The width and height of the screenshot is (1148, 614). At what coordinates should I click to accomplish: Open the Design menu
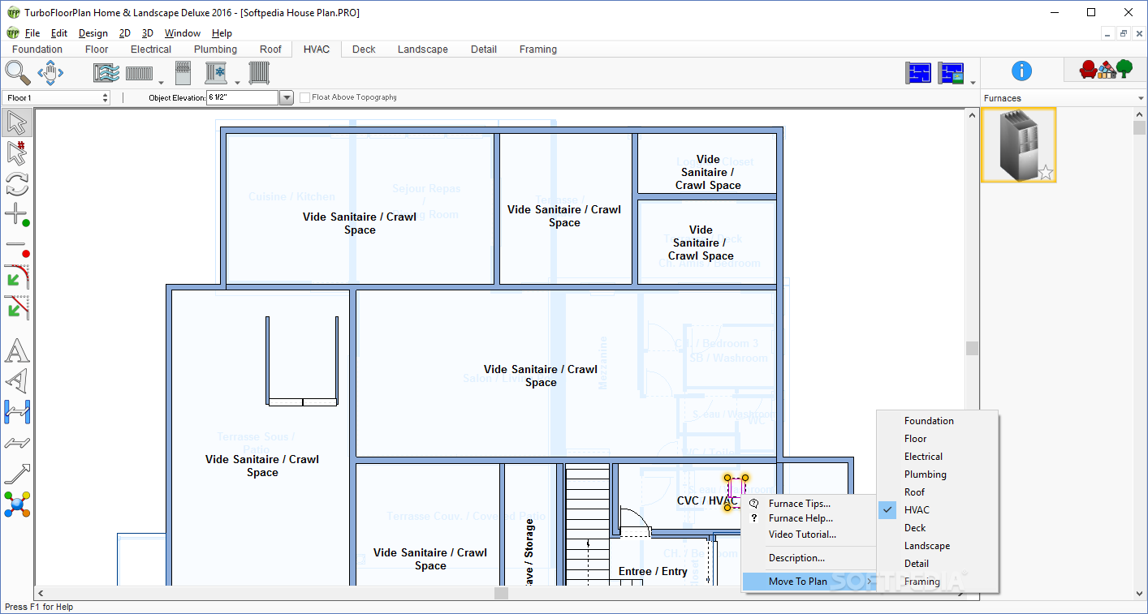tap(93, 33)
